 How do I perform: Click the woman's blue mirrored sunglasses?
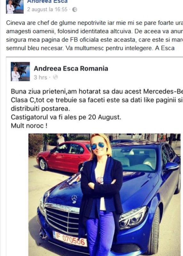(x=98, y=146)
